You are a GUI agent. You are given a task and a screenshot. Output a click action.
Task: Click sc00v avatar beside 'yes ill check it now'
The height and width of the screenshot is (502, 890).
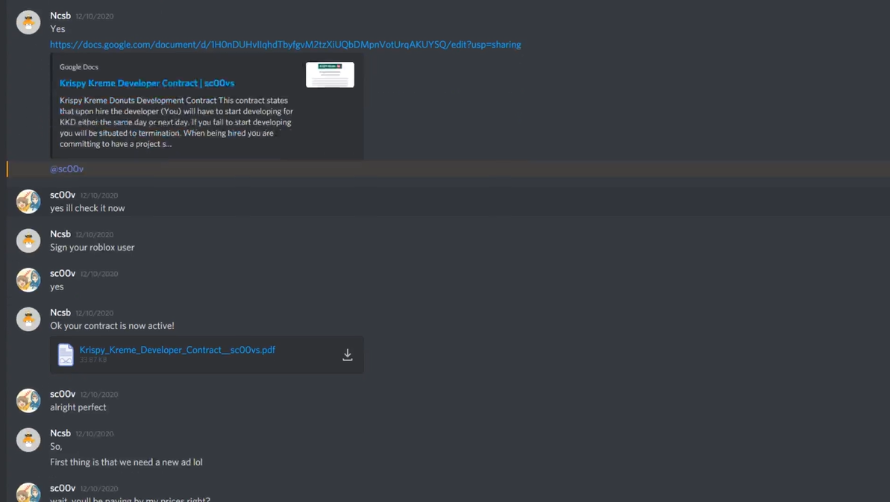28,201
